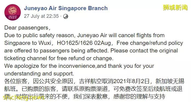This screenshot has width=191, height=102.
Task: Click the 感谢您的理解与支持 closing text
Action: [139, 97]
